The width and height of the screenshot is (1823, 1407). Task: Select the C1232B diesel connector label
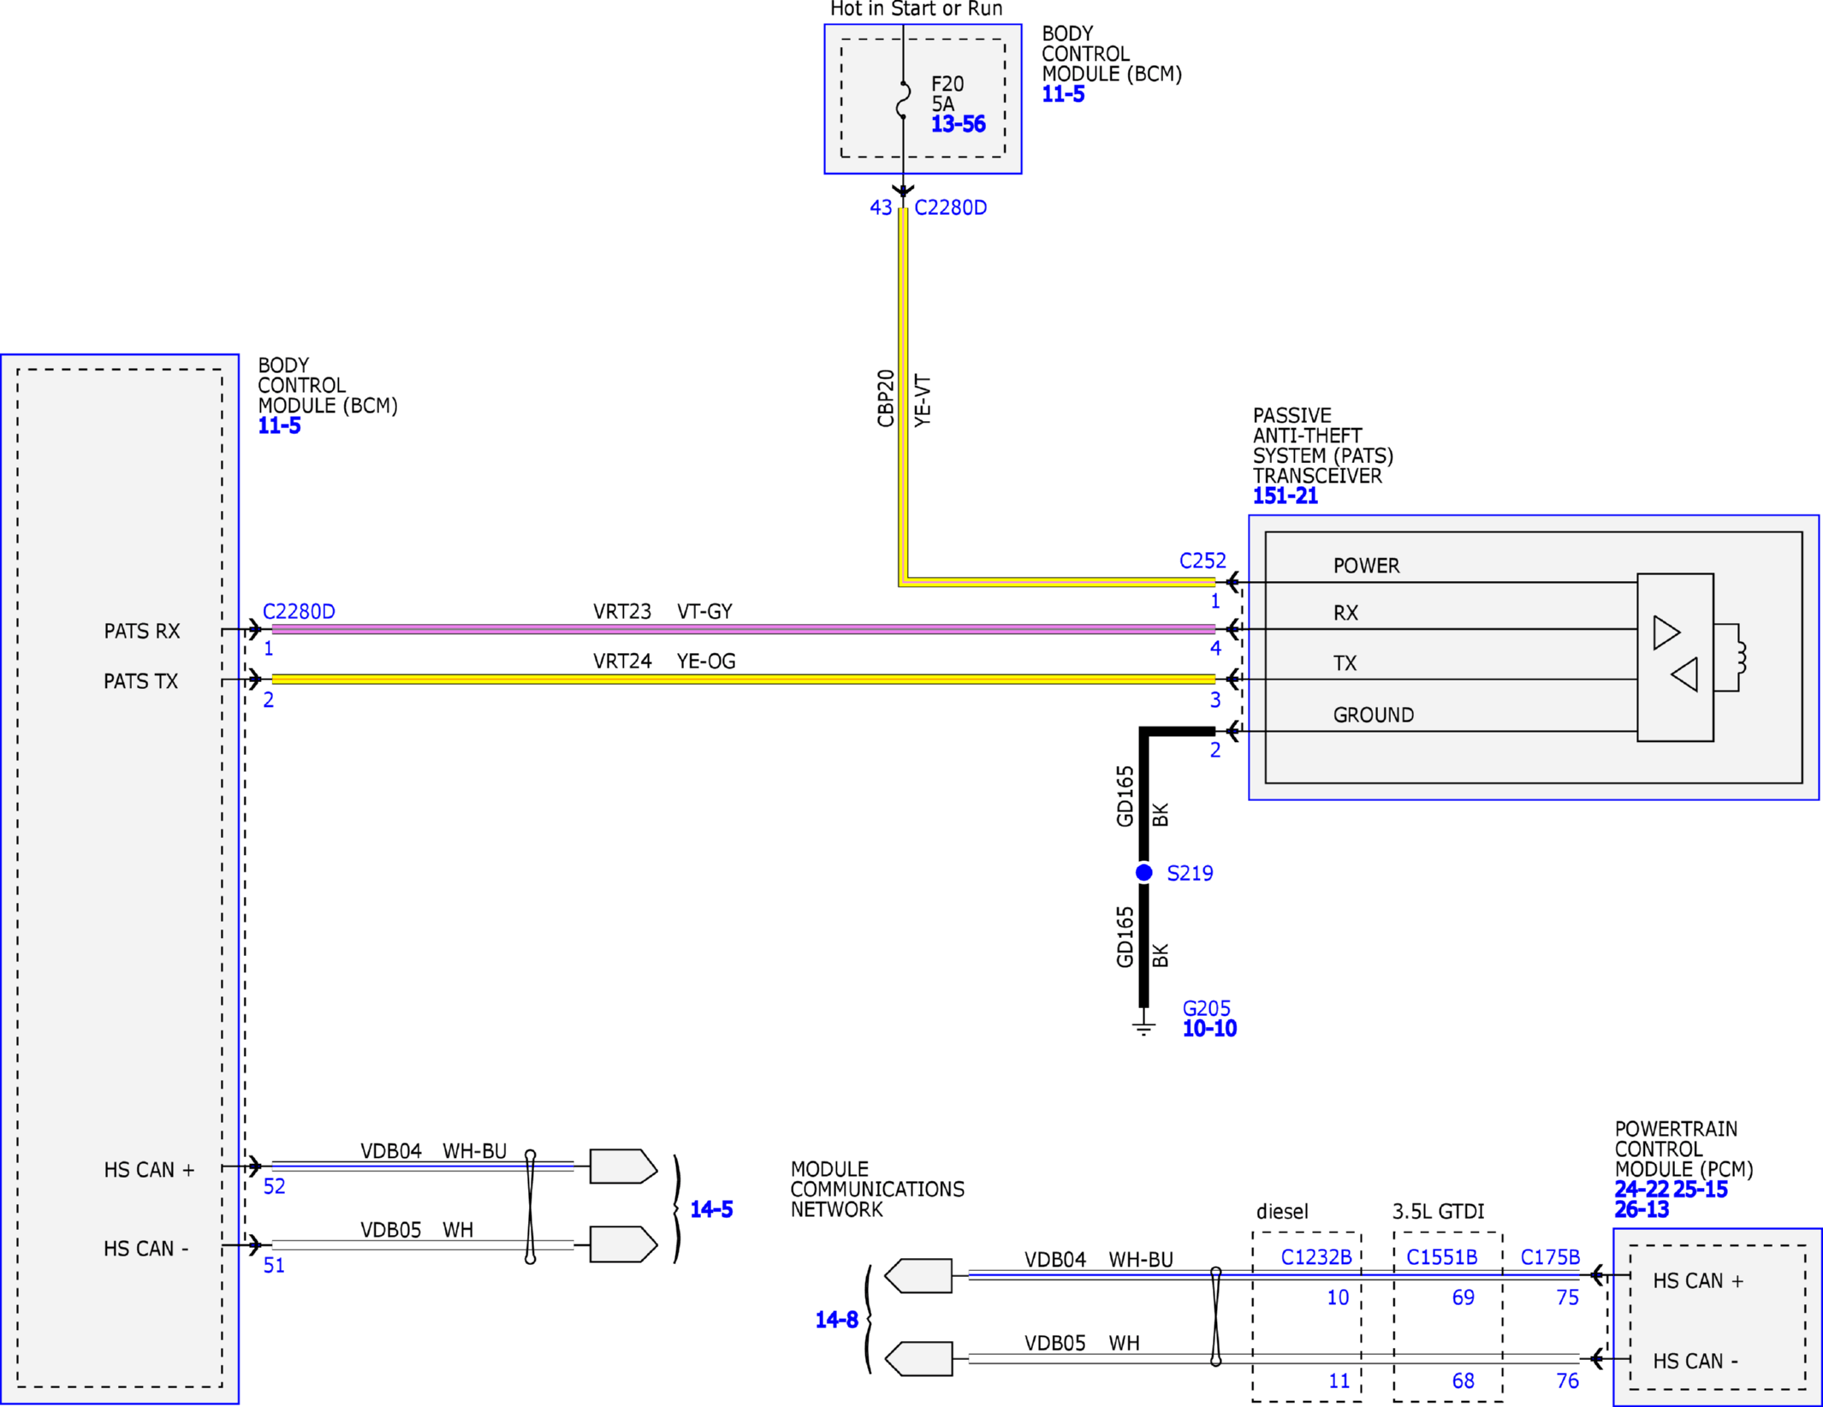(x=1315, y=1256)
